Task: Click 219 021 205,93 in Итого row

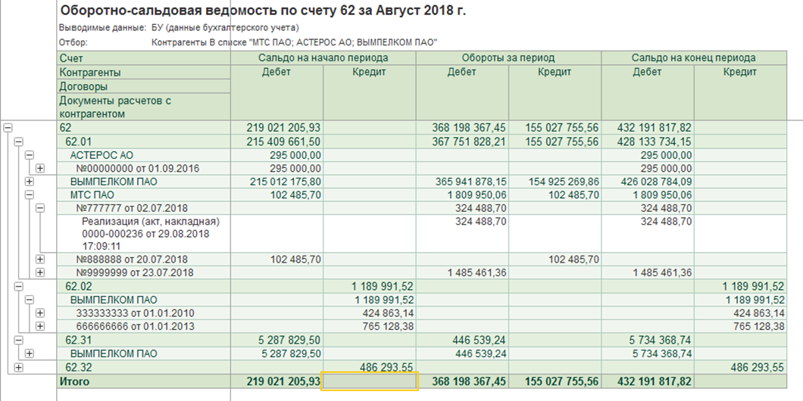Action: tap(283, 381)
